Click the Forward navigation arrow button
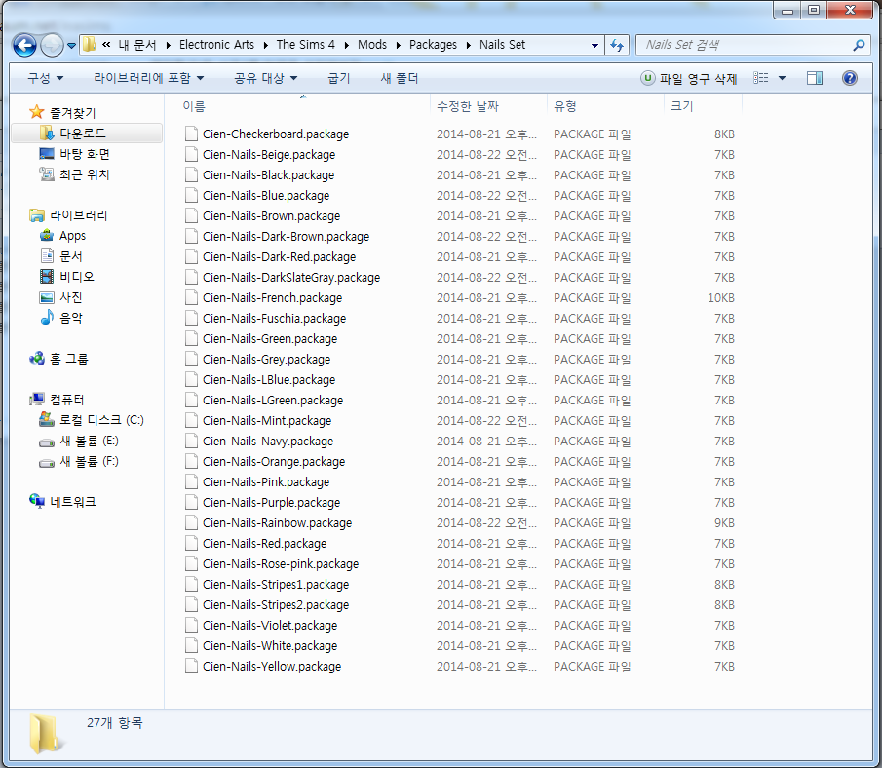Viewport: 882px width, 768px height. click(52, 45)
